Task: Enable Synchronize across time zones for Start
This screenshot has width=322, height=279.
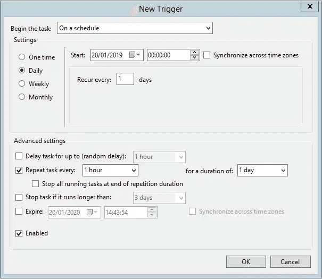Action: coord(207,55)
